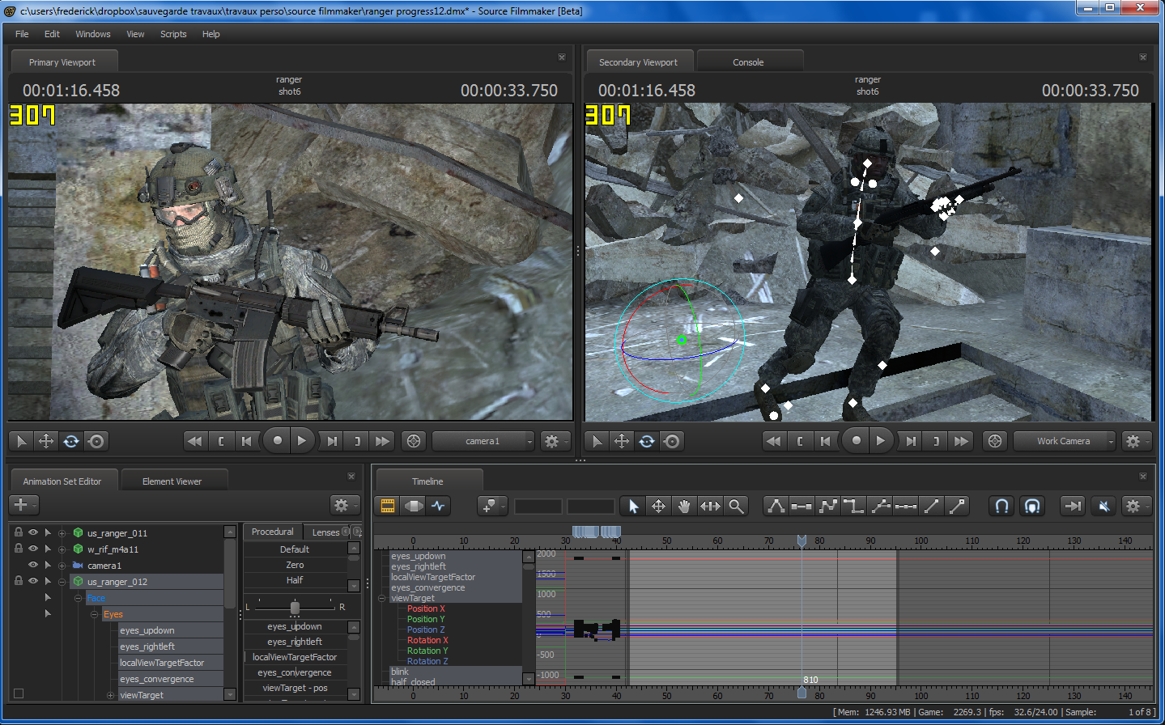Click the Zero procedural preset
This screenshot has height=725, width=1165.
pyautogui.click(x=295, y=565)
